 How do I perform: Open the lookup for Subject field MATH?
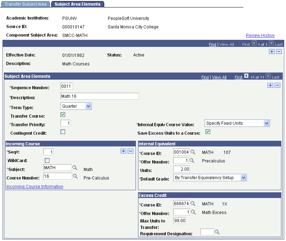tap(74, 167)
